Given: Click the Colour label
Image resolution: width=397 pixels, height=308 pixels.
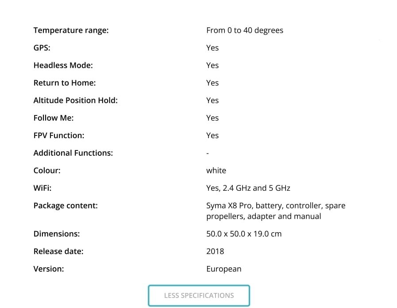Looking at the screenshot, I should point(47,170).
